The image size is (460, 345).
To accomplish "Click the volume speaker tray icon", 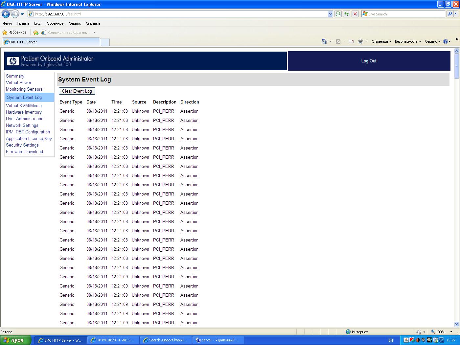I will coord(417,340).
